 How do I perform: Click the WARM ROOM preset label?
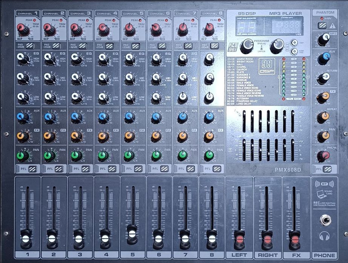point(245,59)
